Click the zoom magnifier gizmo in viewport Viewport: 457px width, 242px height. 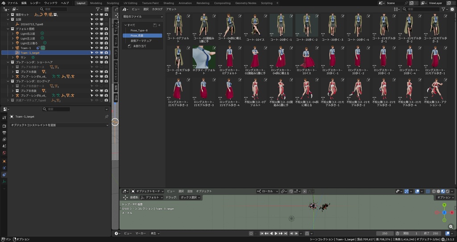[x=451, y=226]
